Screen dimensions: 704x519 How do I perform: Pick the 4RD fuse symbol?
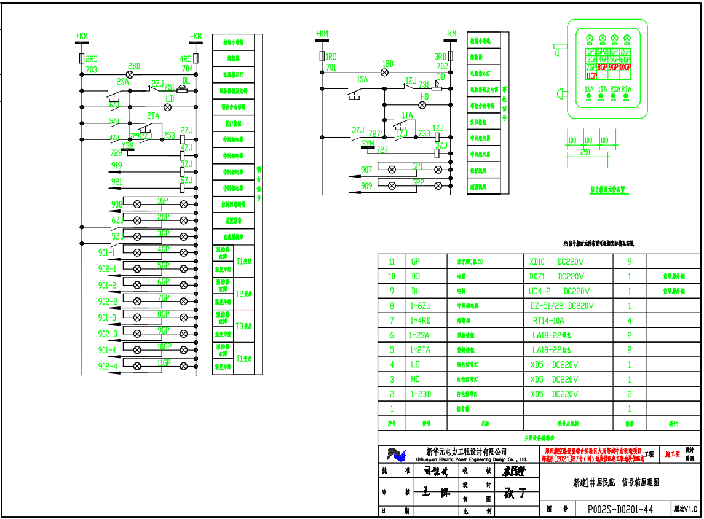tap(196, 58)
